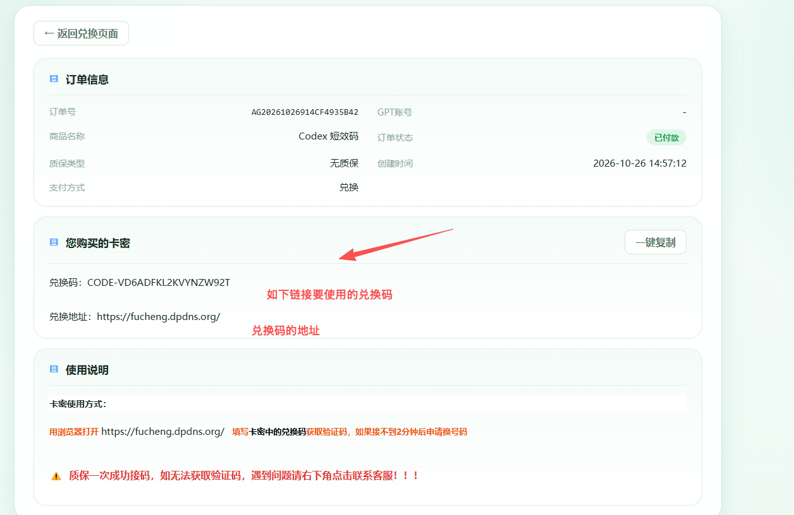Click the 质保类型 label
This screenshot has height=515, width=794.
67,163
